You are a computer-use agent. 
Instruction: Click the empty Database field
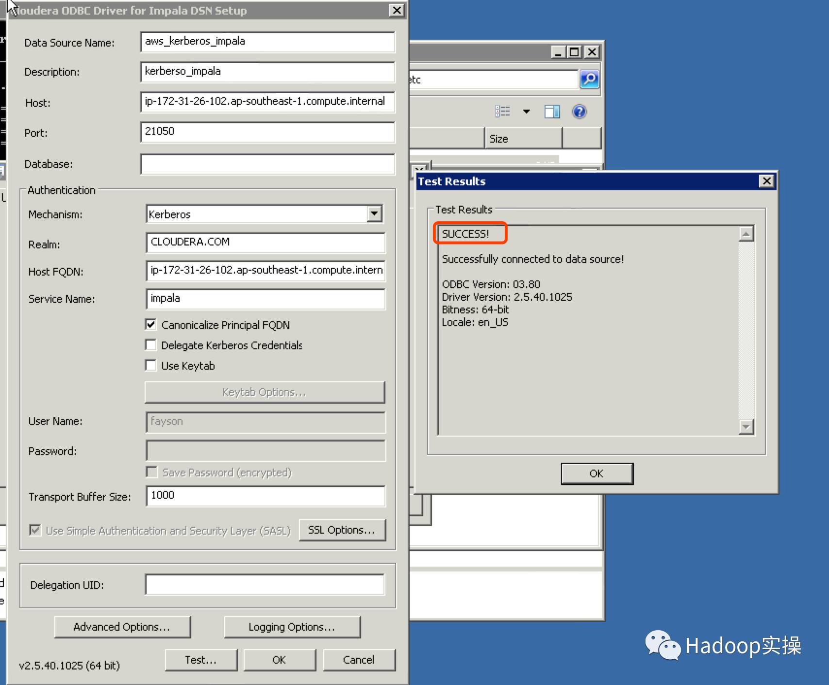coord(267,164)
